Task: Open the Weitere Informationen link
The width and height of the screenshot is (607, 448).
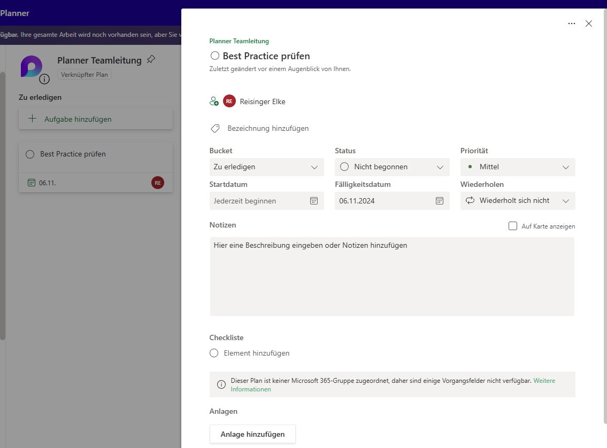Action: coord(544,381)
